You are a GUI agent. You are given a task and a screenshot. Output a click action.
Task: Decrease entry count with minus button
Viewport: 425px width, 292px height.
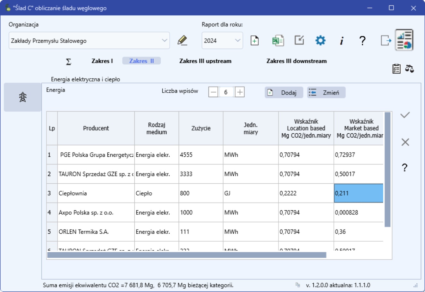coord(213,92)
